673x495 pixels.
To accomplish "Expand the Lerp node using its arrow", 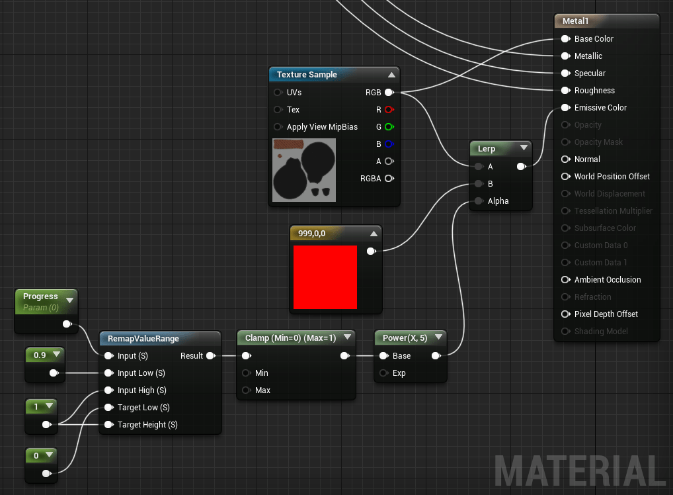I will (524, 148).
